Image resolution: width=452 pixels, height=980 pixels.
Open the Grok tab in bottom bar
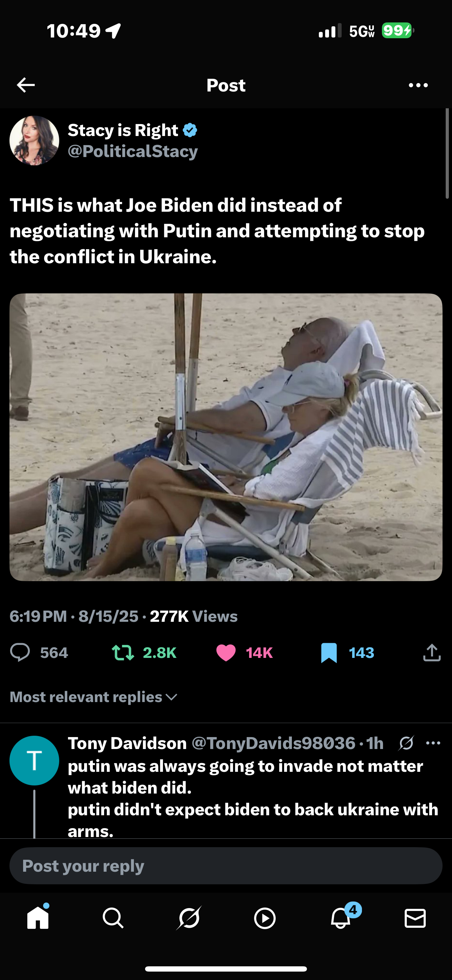coord(189,918)
